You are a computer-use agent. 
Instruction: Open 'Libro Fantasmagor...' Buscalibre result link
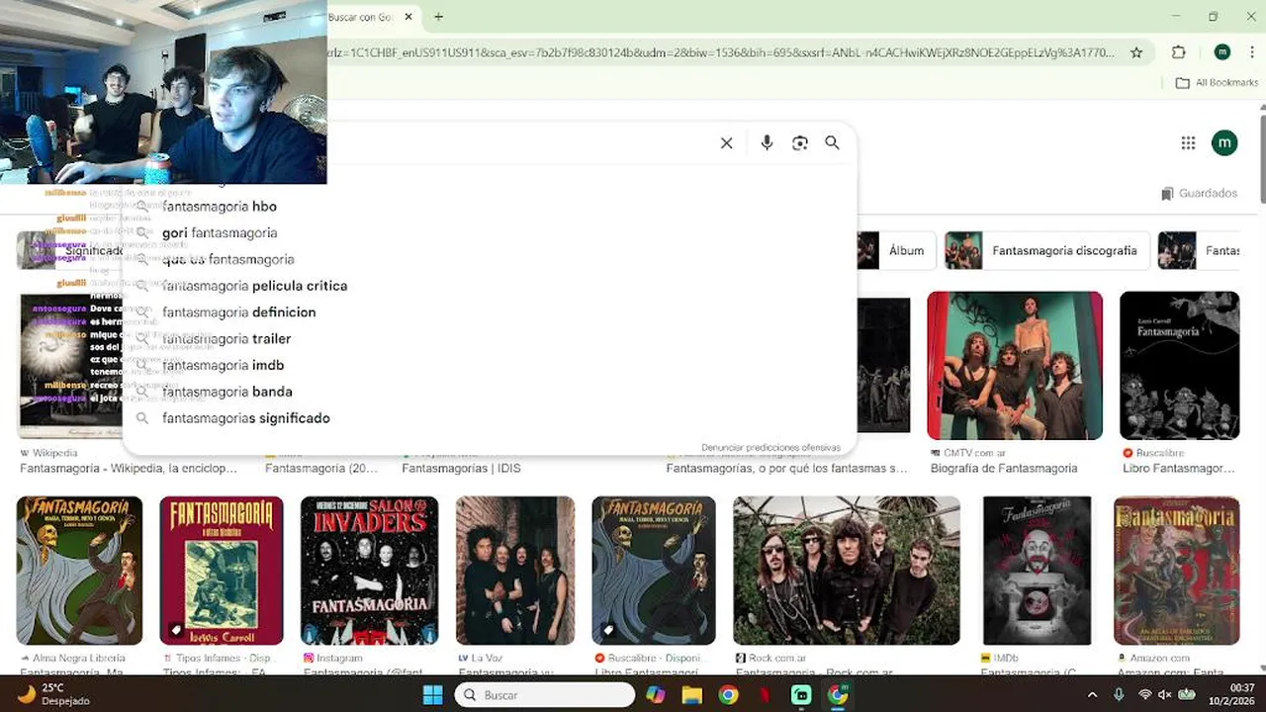click(x=1179, y=469)
